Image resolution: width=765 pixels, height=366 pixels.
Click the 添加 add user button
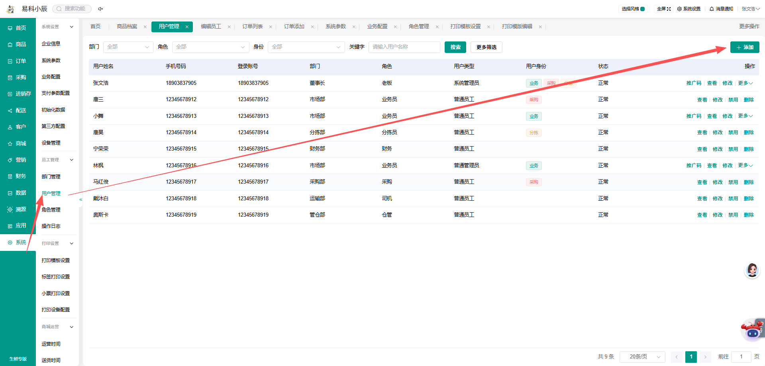tap(745, 47)
